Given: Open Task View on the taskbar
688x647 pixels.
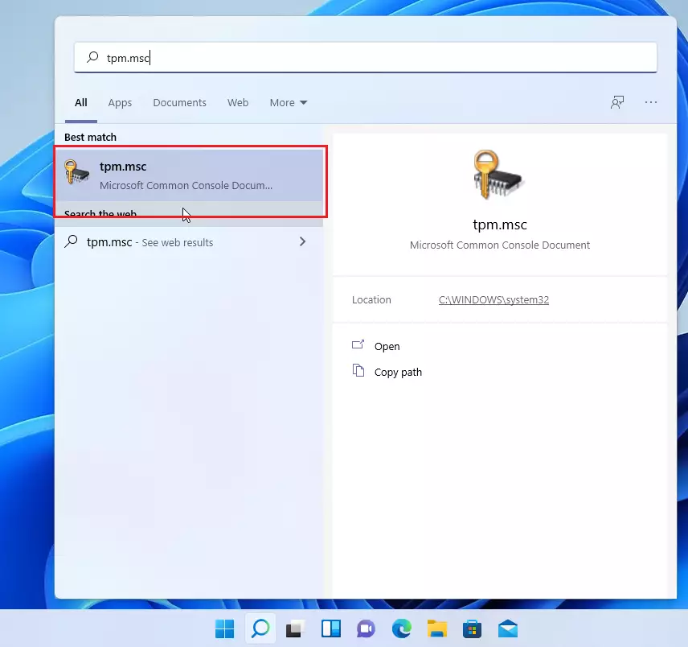Looking at the screenshot, I should pyautogui.click(x=295, y=629).
